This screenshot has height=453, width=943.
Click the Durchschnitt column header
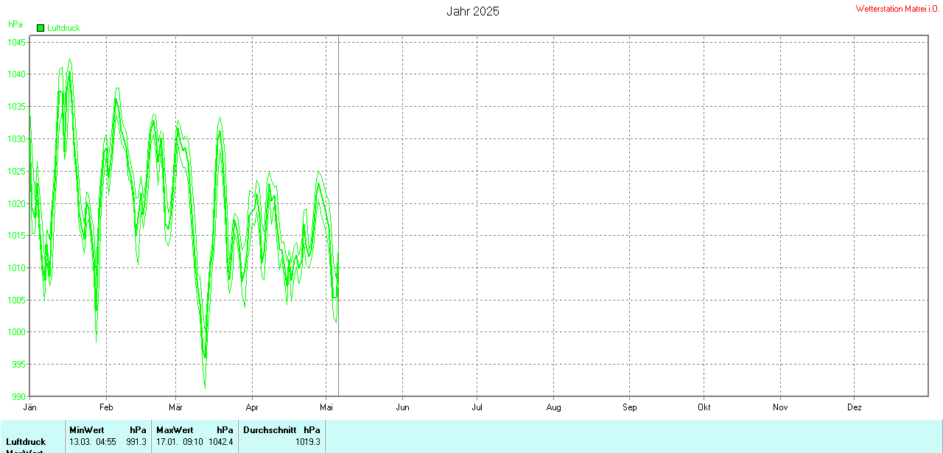[270, 430]
